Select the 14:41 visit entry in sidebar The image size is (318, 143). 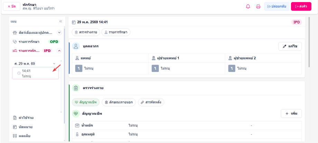tap(36, 73)
